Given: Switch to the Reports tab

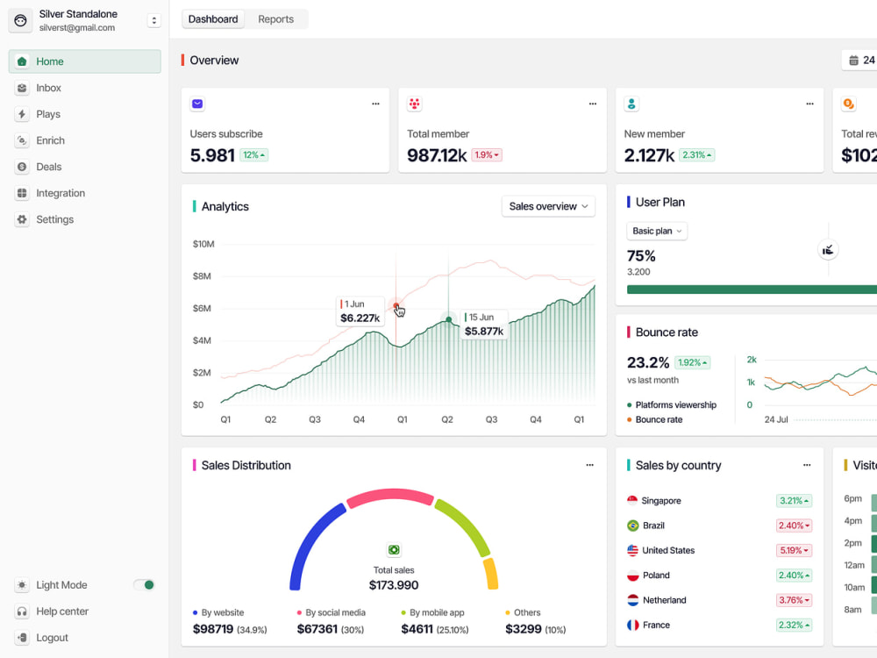Looking at the screenshot, I should [x=275, y=19].
